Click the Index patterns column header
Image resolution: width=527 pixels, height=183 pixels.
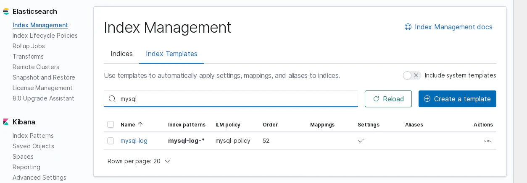(187, 124)
